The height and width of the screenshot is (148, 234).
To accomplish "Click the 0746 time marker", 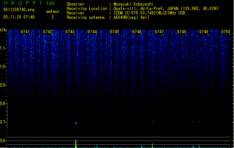I will 137,32.
